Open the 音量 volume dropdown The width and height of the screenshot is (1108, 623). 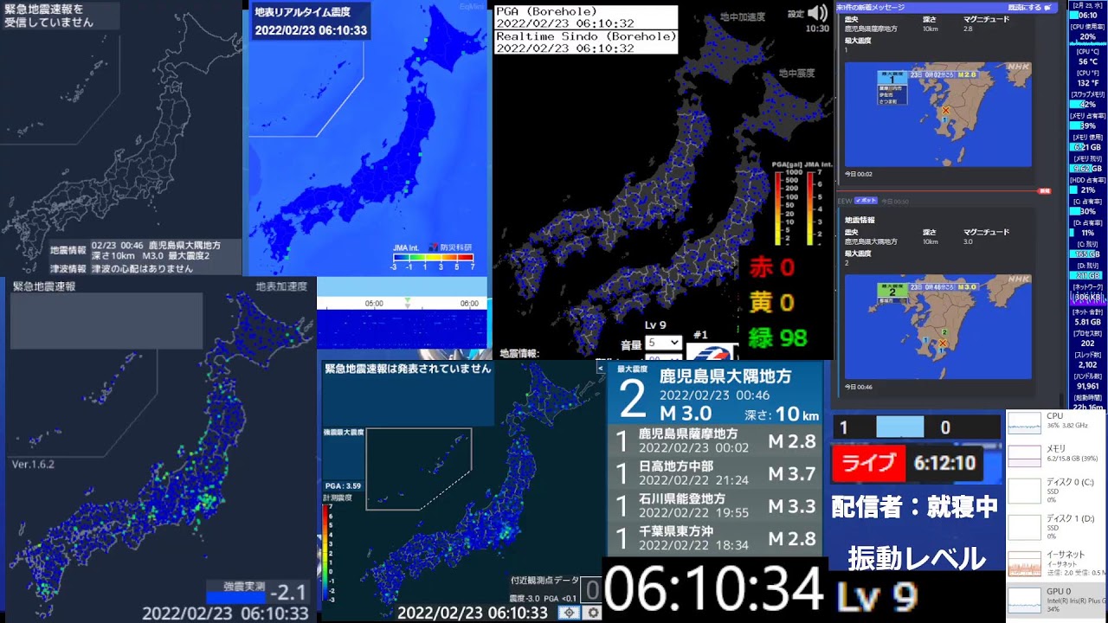pos(663,344)
